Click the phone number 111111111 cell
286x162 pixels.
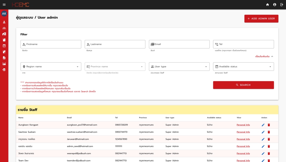point(119,146)
